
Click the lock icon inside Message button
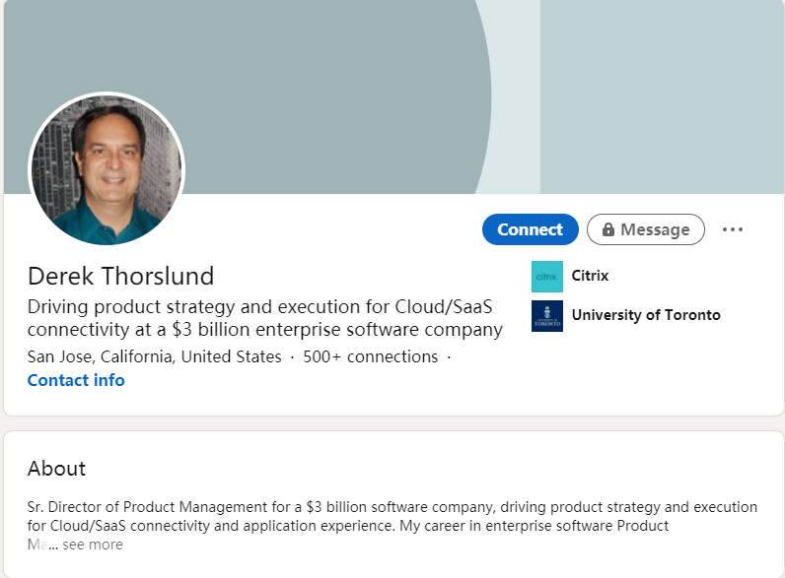(607, 229)
